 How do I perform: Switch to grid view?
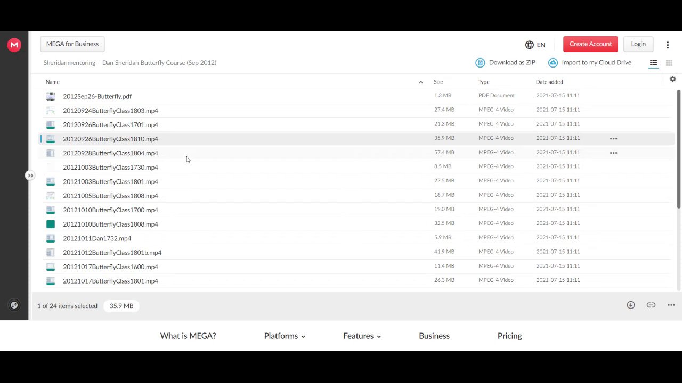click(x=669, y=63)
